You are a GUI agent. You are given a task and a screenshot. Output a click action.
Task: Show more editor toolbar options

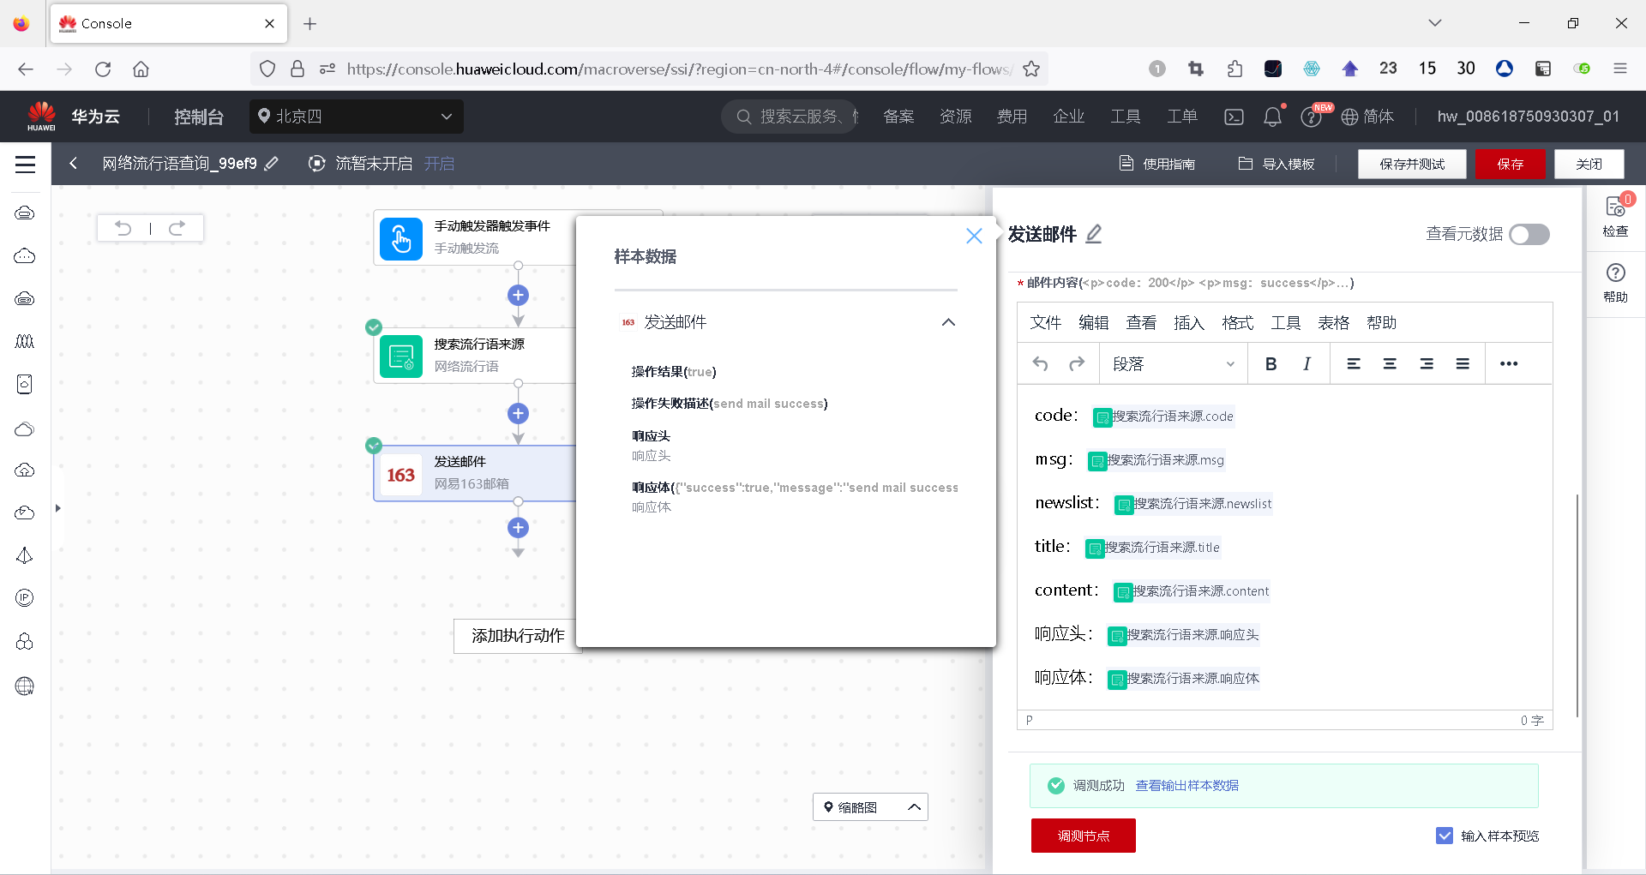click(x=1509, y=364)
